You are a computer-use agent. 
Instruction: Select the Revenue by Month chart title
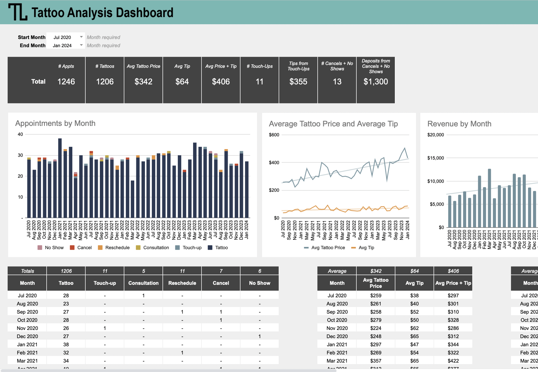point(459,124)
